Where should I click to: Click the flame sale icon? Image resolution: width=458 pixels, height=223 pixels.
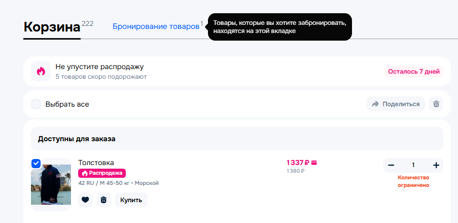41,72
